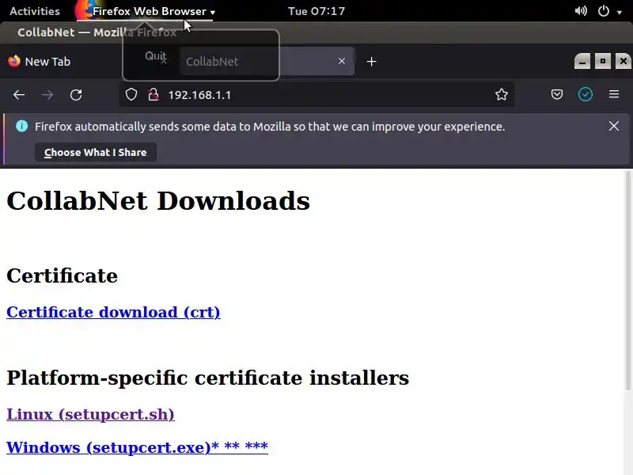This screenshot has height=475, width=633.
Task: Click Choose What I Share button
Action: tap(96, 152)
